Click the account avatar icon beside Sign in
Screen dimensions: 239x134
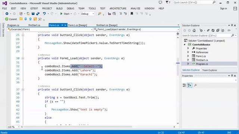[x=235, y=9]
